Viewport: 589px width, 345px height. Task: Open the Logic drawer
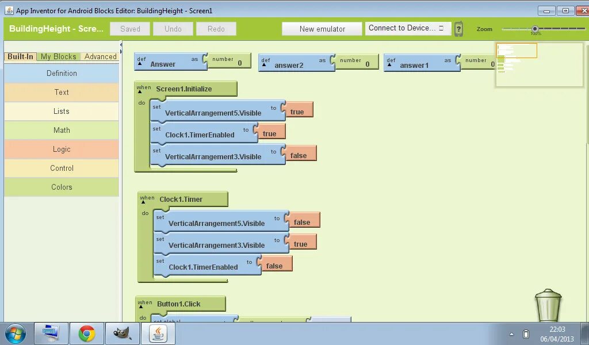tap(62, 149)
